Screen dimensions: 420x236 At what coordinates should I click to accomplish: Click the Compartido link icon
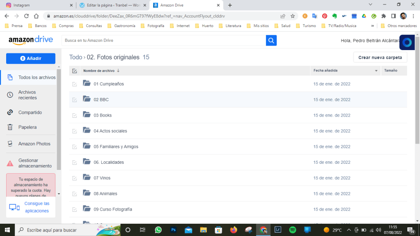[x=10, y=112]
